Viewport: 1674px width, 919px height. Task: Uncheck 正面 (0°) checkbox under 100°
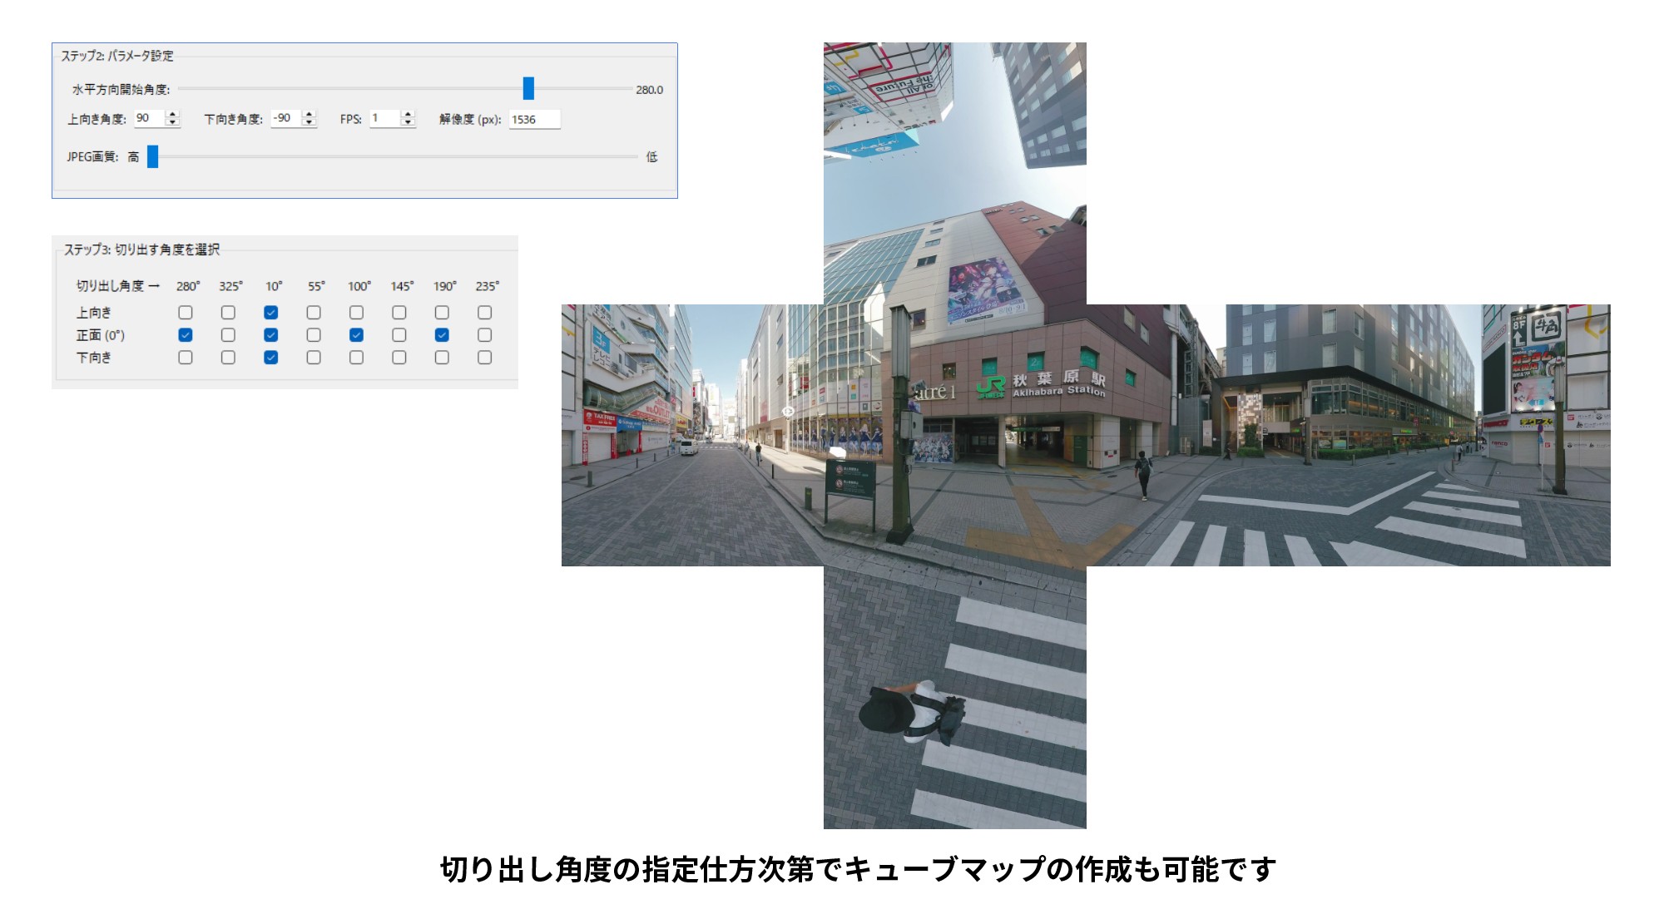point(356,335)
